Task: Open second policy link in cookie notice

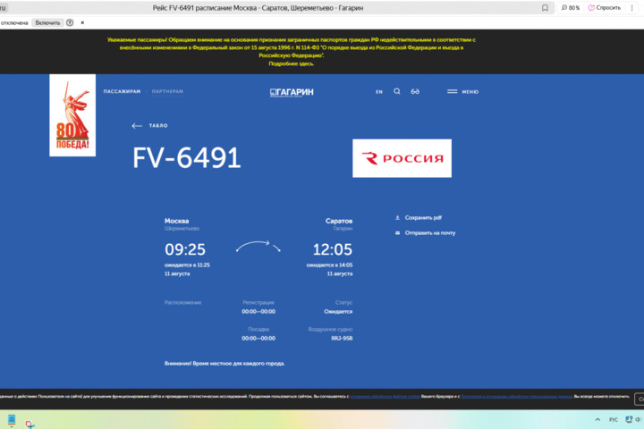Action: tap(517, 397)
